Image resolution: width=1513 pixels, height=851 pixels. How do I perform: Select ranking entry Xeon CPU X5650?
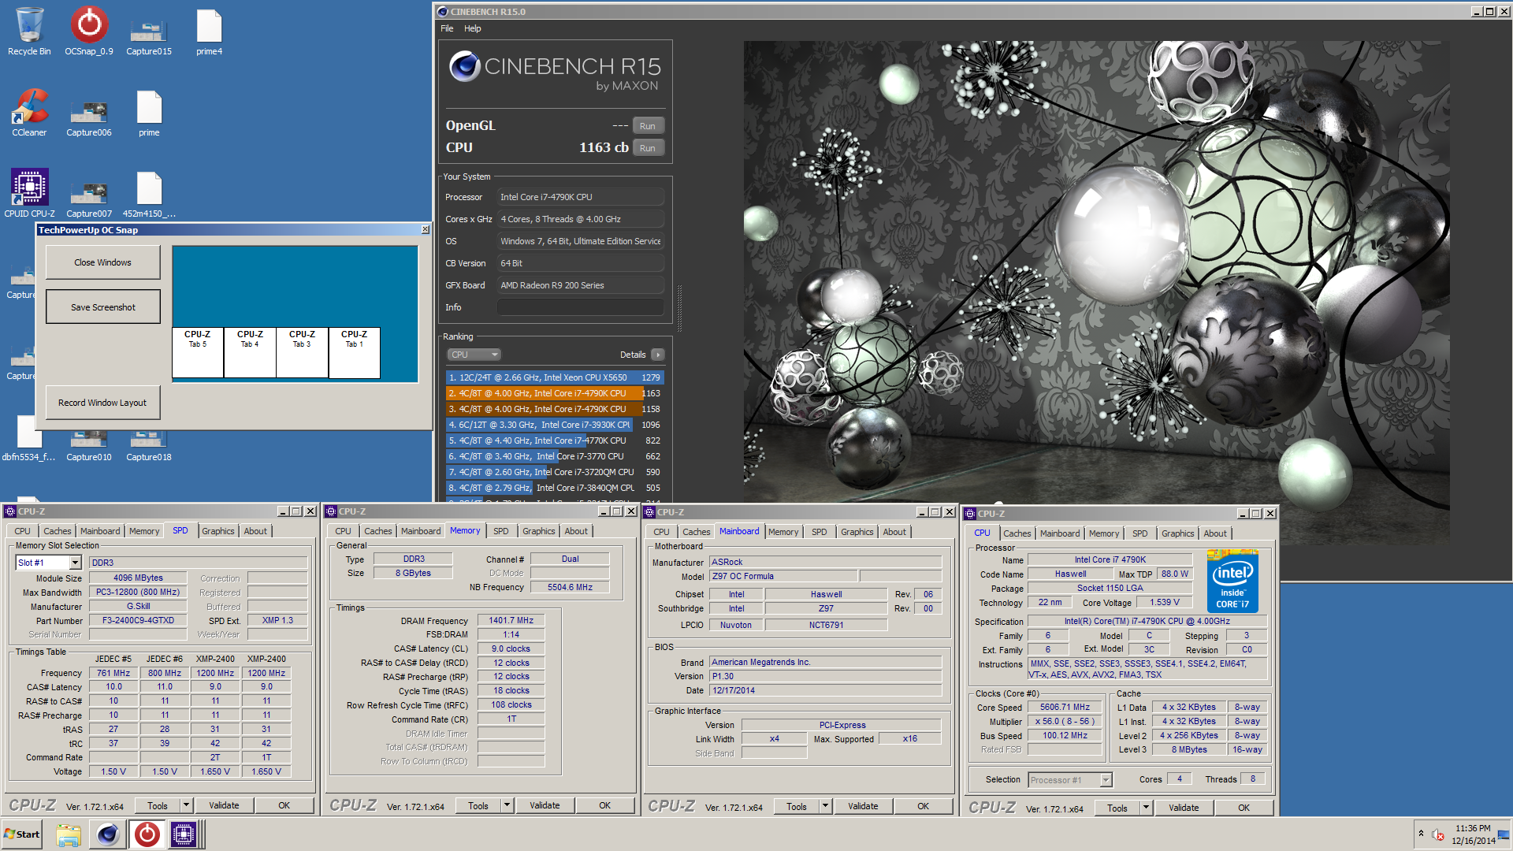pos(555,377)
